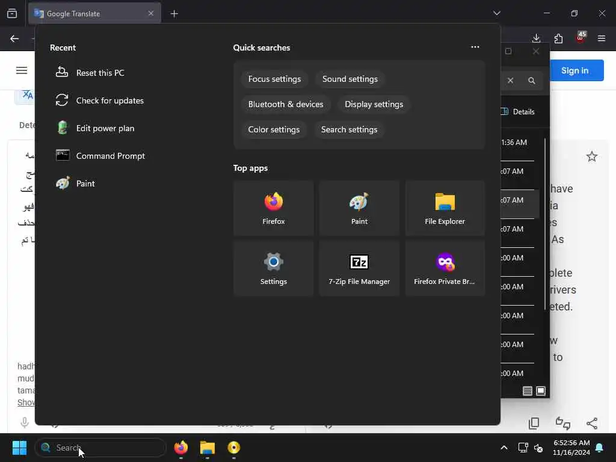The width and height of the screenshot is (616, 462).
Task: Select Bluetooth & devices quick search
Action: [x=286, y=104]
